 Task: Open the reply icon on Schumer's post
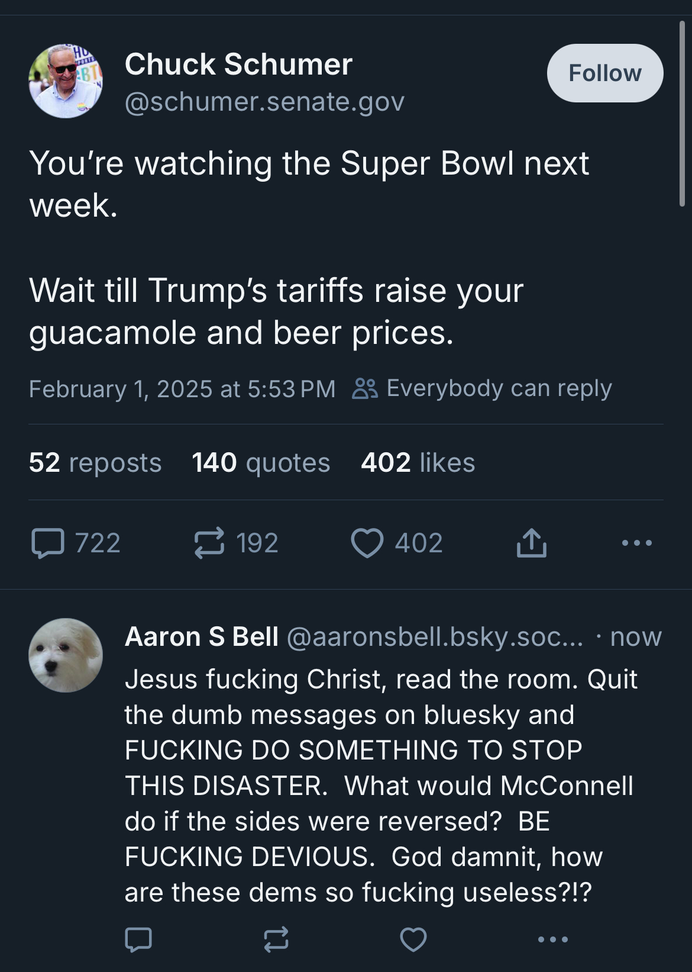48,543
